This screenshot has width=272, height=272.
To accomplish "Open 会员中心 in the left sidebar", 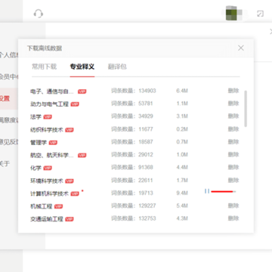I will pyautogui.click(x=9, y=76).
